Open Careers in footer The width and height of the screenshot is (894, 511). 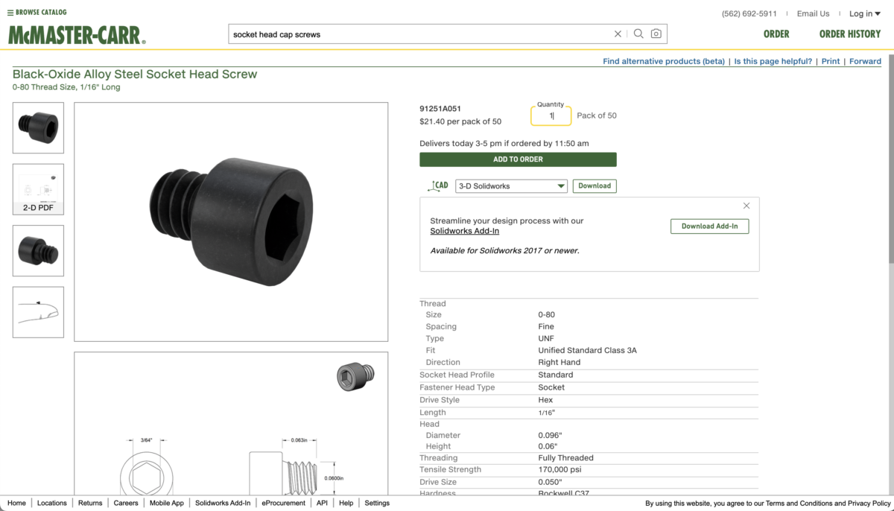click(126, 503)
